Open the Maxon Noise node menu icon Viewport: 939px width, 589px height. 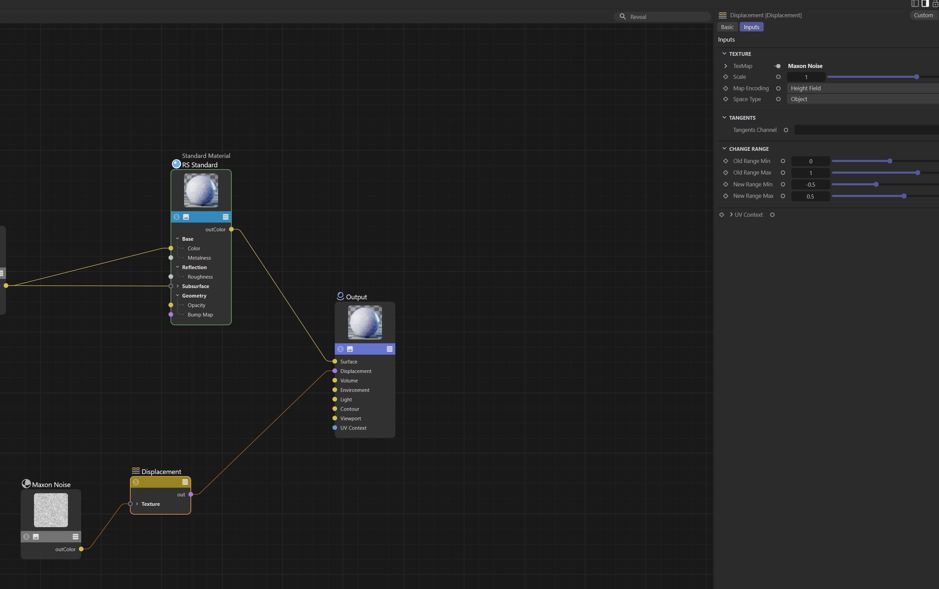76,537
